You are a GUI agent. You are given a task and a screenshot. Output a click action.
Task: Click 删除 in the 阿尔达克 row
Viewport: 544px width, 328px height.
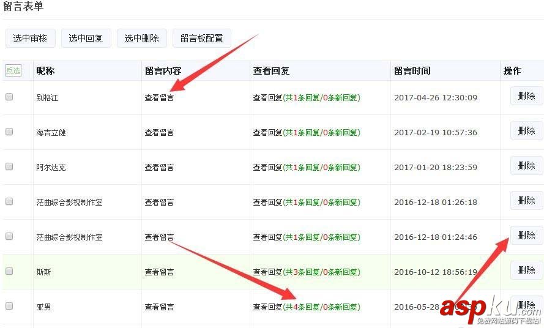526,166
